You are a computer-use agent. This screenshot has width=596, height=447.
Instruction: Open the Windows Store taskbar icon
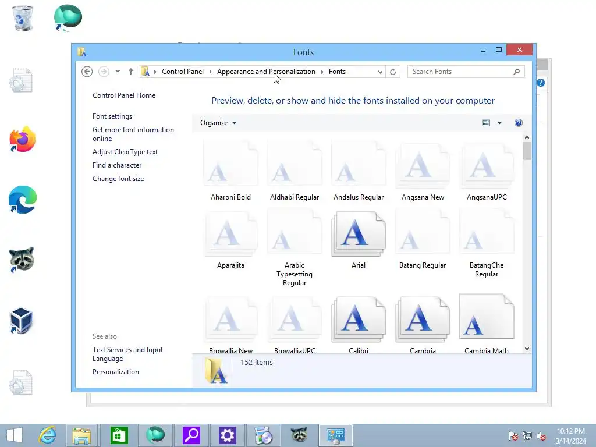click(119, 435)
